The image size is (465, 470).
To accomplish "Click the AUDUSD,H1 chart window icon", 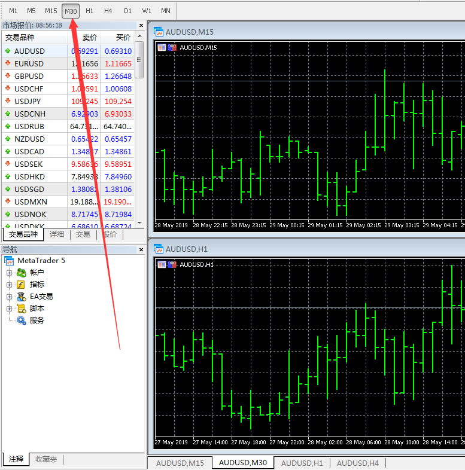I will (x=159, y=249).
